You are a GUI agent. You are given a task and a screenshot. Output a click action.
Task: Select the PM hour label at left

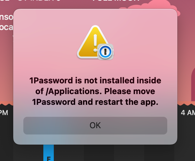[x=4, y=113]
